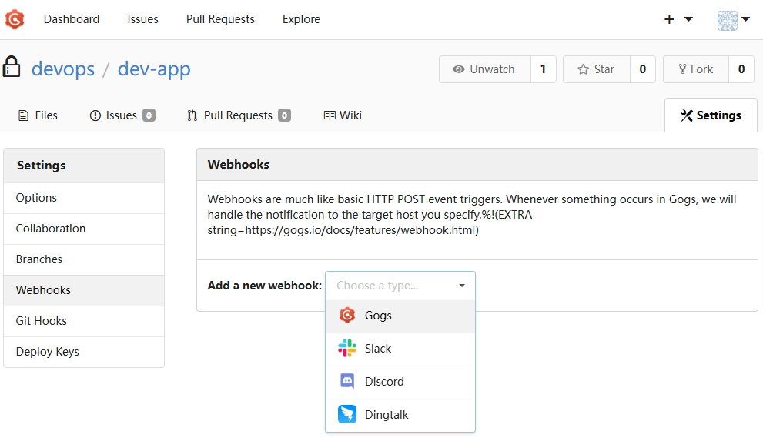This screenshot has height=438, width=763.
Task: Open Deploy Keys in settings sidebar
Action: click(x=84, y=352)
